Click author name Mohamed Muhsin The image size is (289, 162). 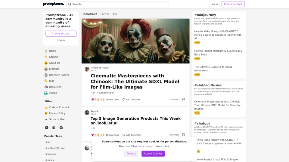click(x=100, y=68)
